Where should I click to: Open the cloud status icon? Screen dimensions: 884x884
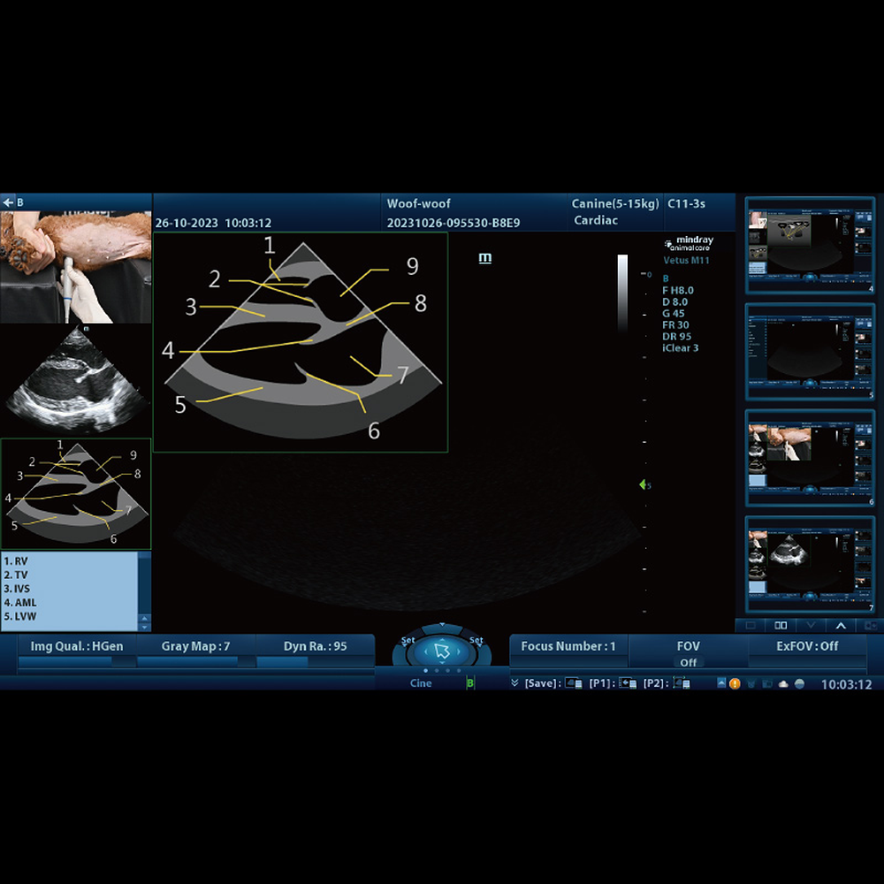coord(783,684)
